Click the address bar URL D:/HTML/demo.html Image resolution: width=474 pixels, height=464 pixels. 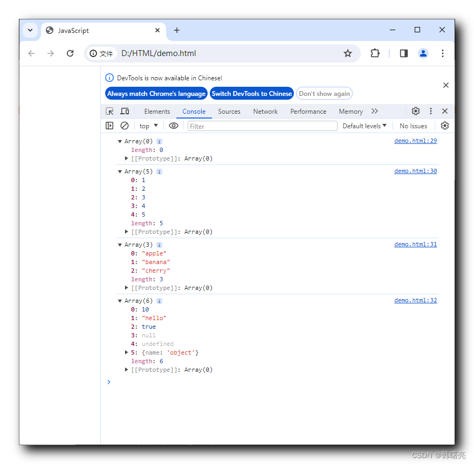coord(159,53)
